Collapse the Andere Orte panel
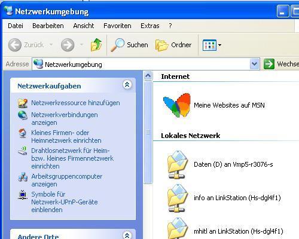The height and width of the screenshot is (239, 299). click(x=127, y=235)
